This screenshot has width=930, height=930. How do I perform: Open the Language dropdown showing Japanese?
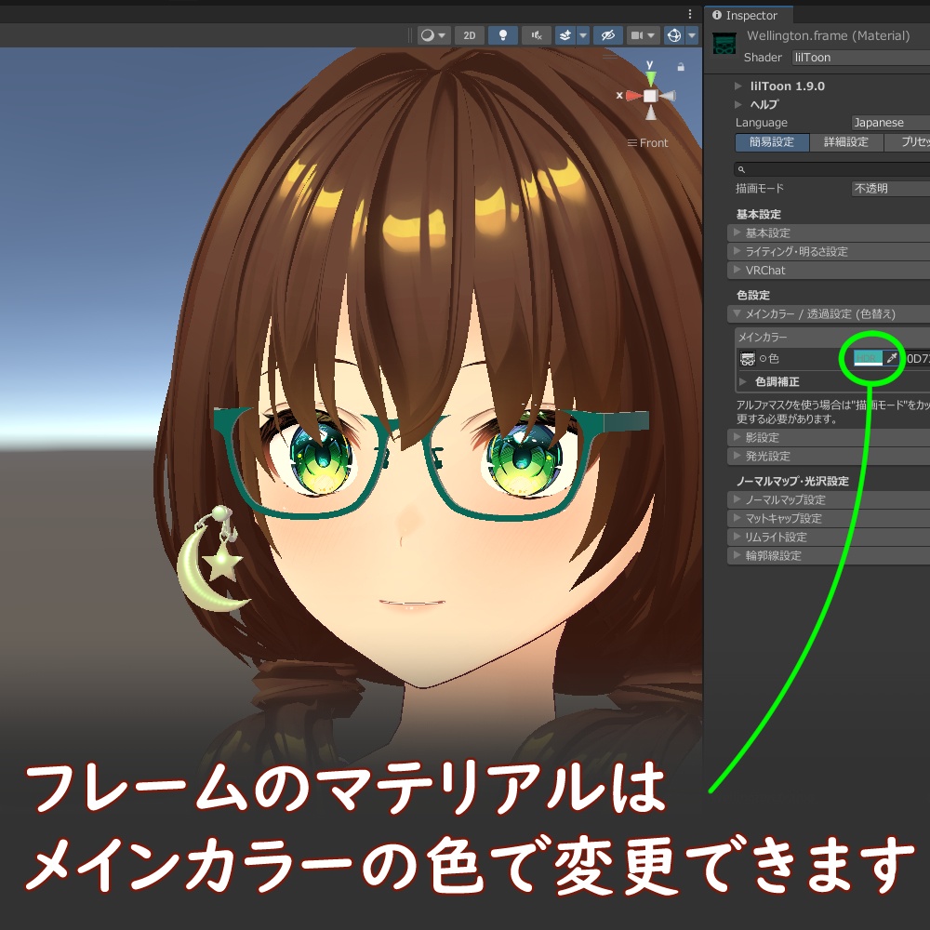[879, 122]
